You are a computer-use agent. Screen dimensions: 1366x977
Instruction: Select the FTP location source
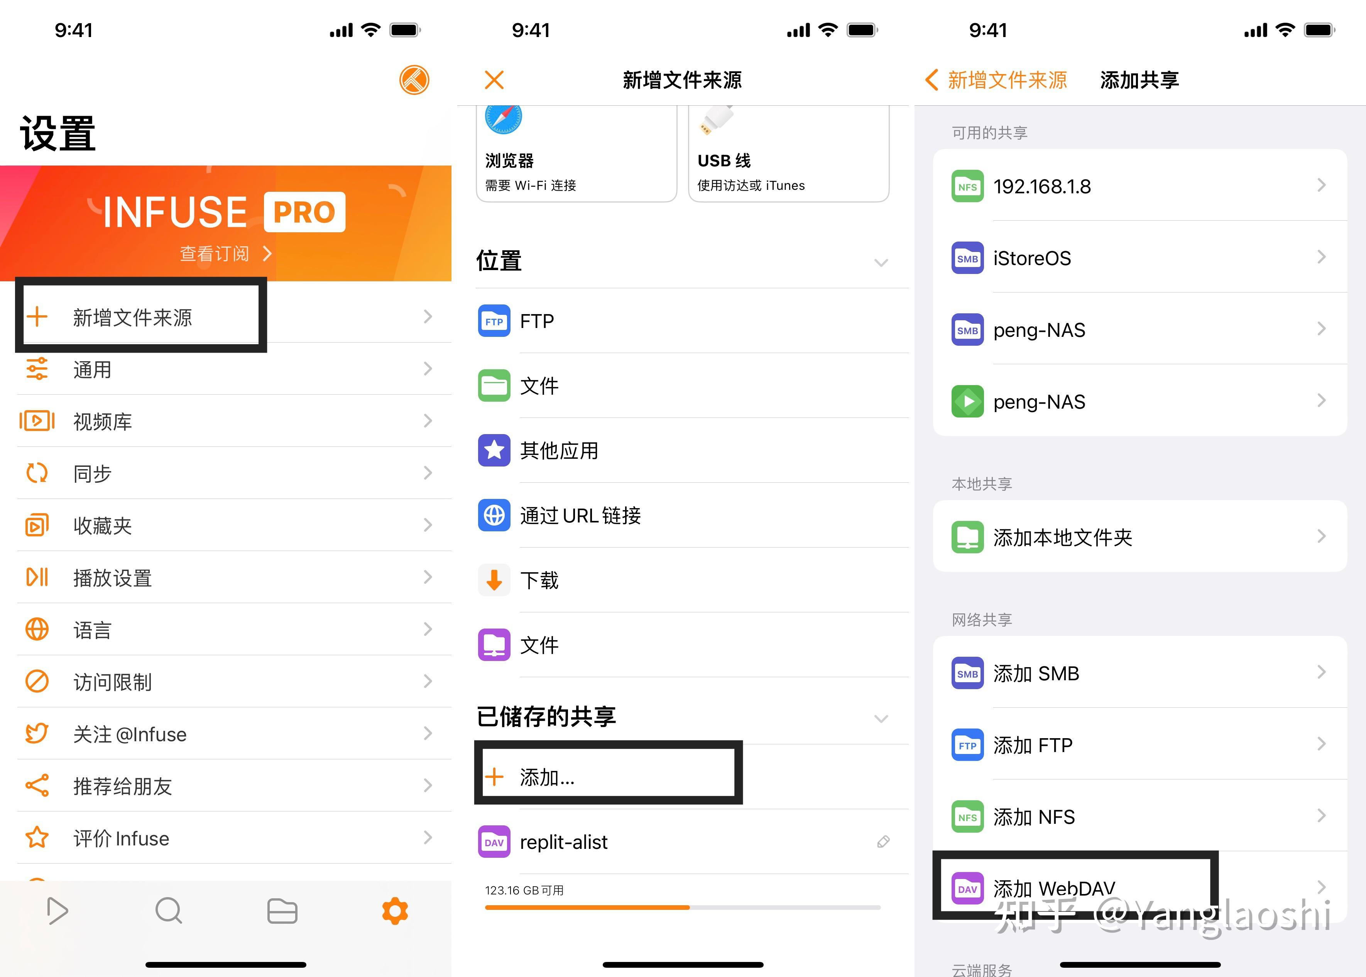pyautogui.click(x=537, y=321)
